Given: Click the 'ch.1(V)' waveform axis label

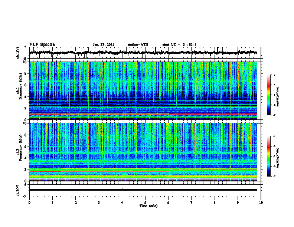Looking at the screenshot, I should tap(18, 53).
